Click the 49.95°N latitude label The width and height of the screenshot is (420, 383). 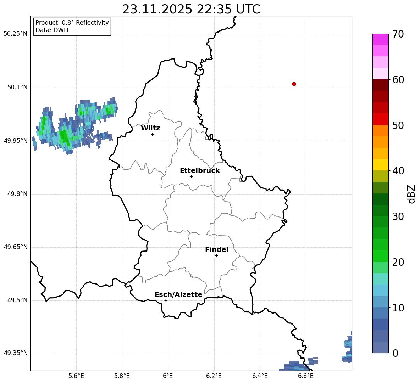coord(16,141)
